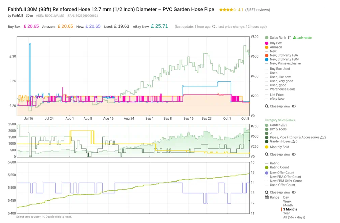The width and height of the screenshot is (340, 223).
Task: Open the green sub-ranks tree icon
Action: point(295,38)
